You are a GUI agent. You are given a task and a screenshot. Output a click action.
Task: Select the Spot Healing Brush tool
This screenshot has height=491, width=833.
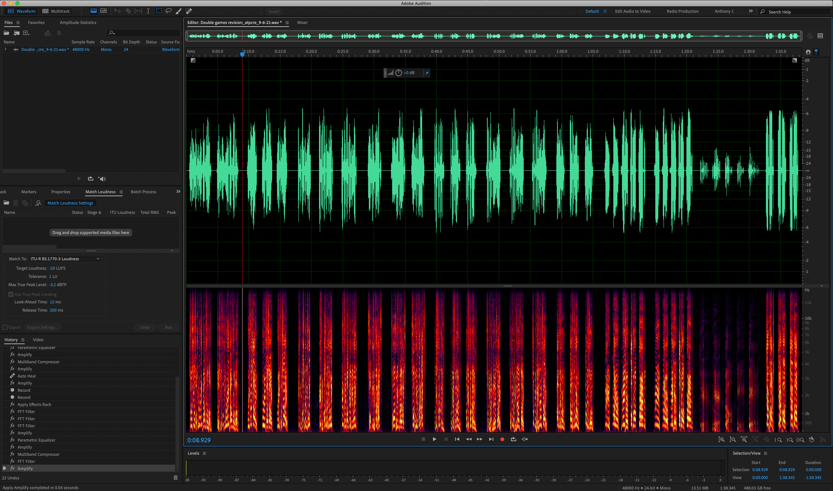pos(189,11)
